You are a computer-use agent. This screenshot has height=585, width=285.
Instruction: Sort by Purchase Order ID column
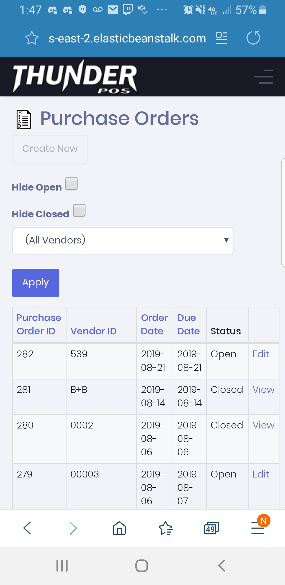tap(39, 324)
